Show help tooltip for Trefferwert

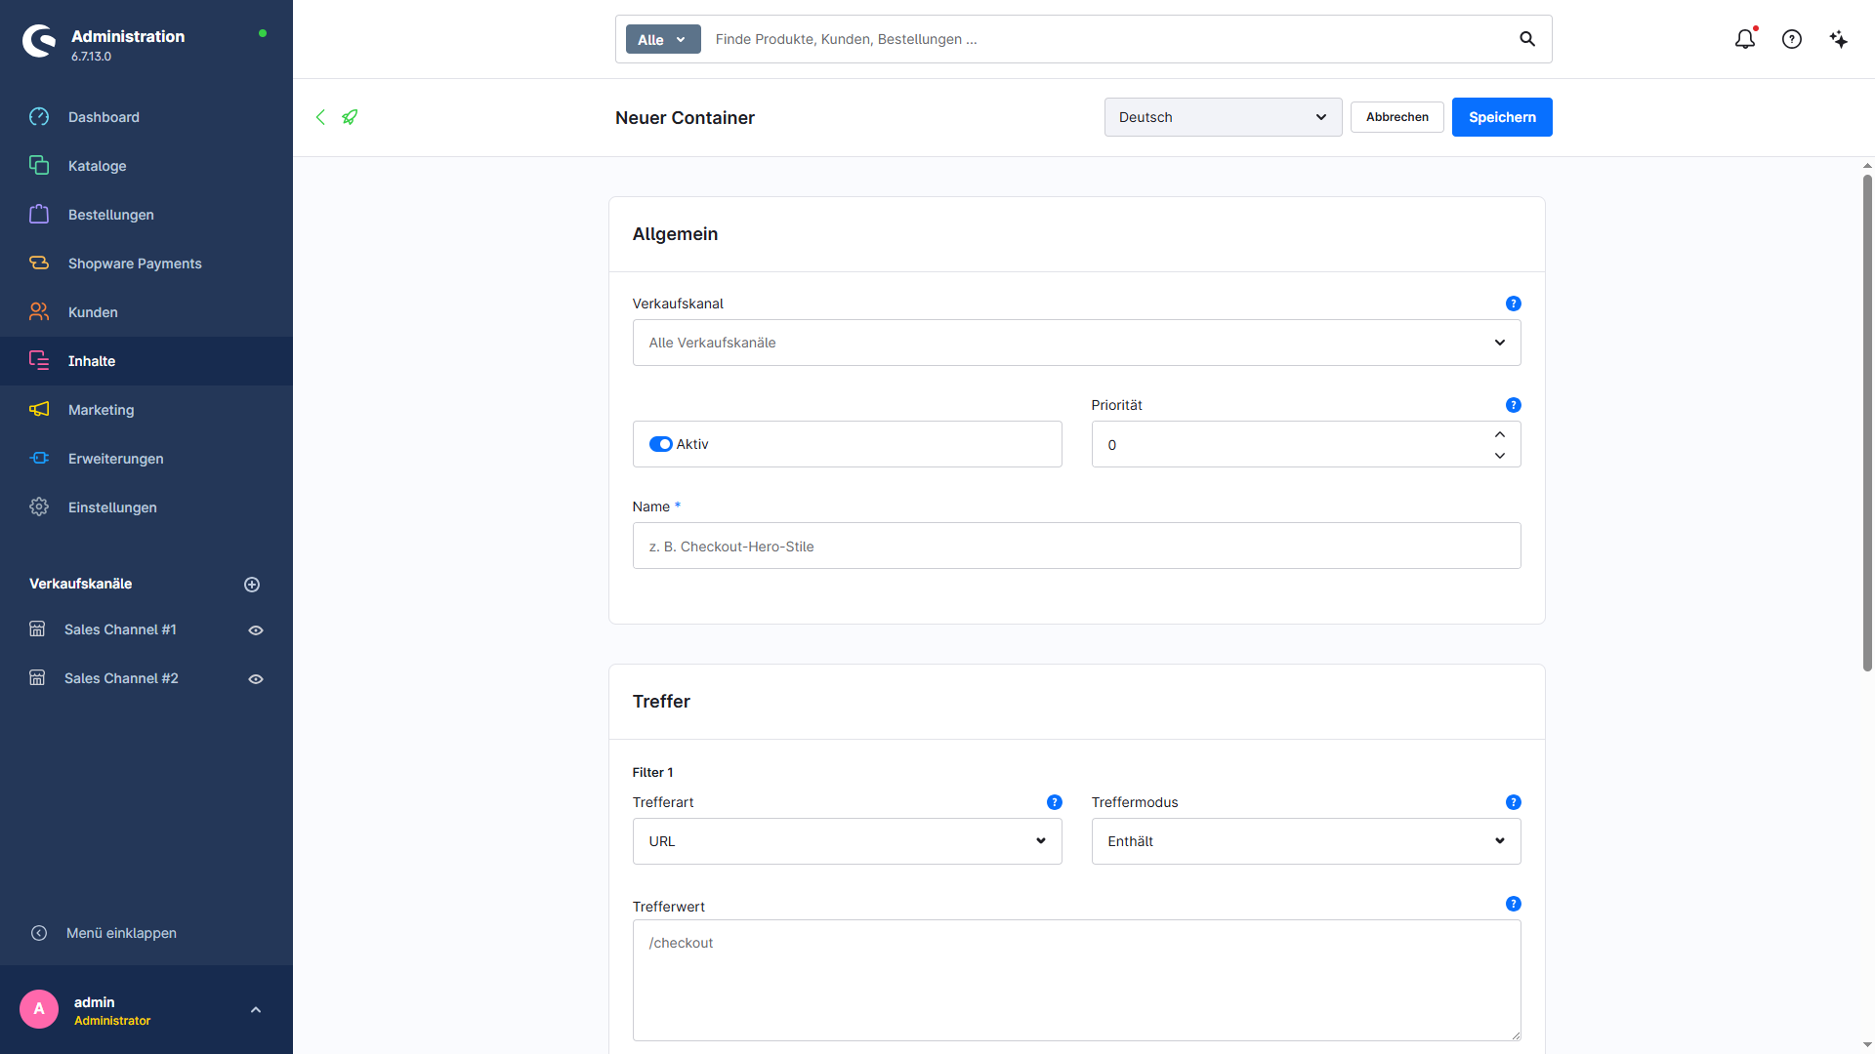click(x=1514, y=904)
